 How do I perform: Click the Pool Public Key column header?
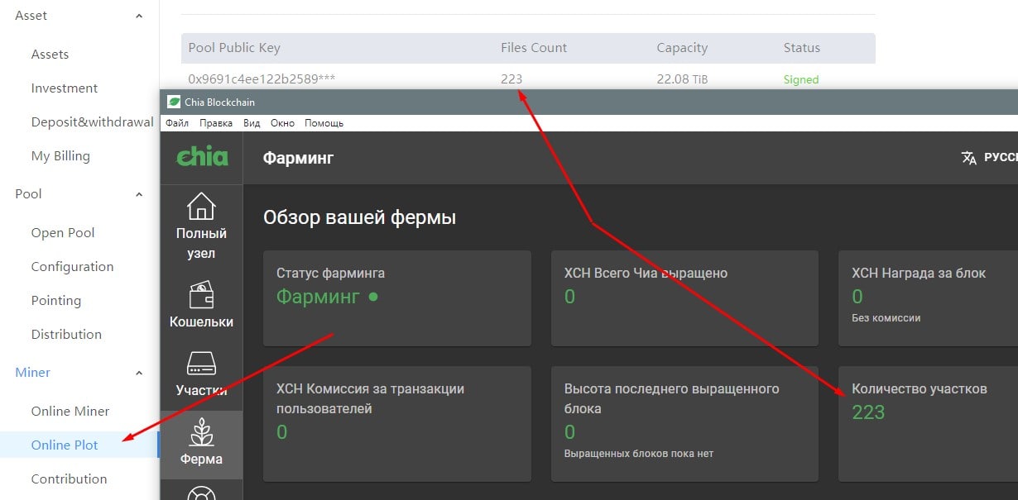pyautogui.click(x=234, y=48)
